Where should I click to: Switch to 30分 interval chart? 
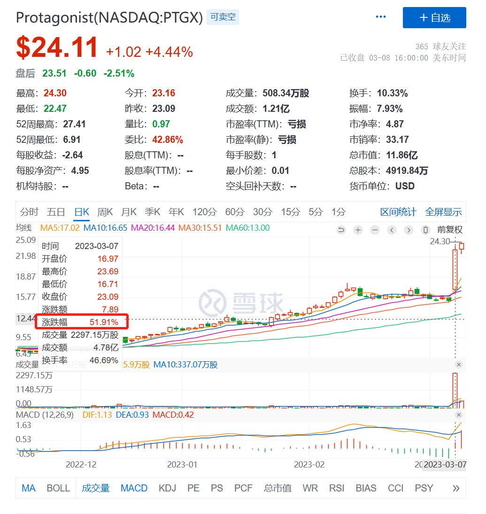point(262,212)
